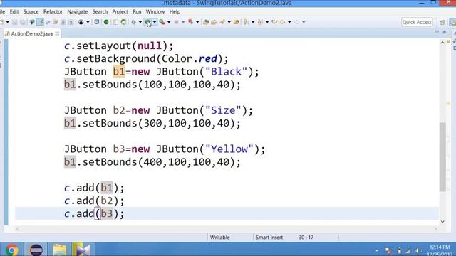Open the Navigate menu
The height and width of the screenshot is (256, 456).
78,11
